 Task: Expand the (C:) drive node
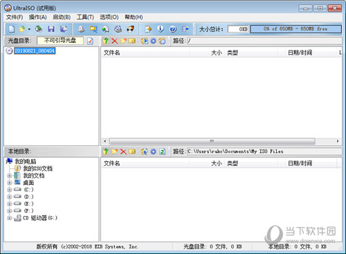(x=9, y=190)
